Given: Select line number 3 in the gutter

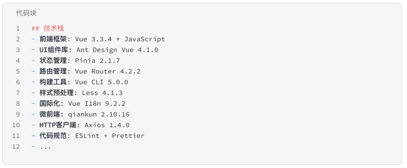Looking at the screenshot, I should click(x=18, y=50).
